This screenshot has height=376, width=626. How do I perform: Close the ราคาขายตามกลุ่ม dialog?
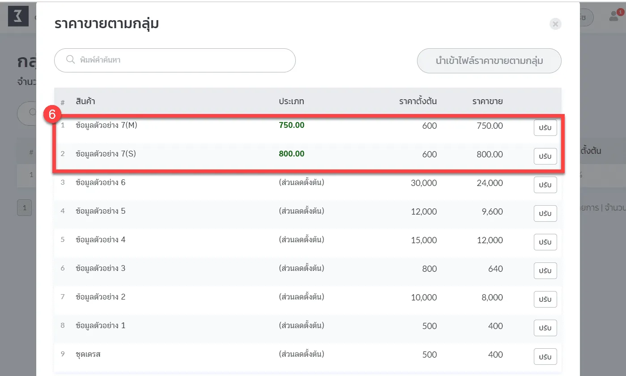click(x=555, y=24)
